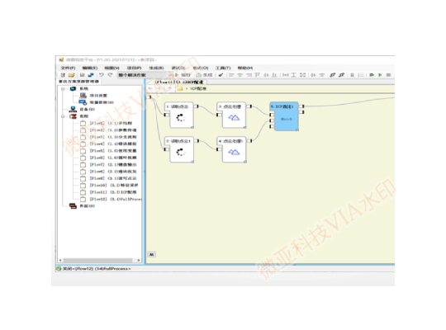The image size is (446, 330).
Task: Click the black stop square toolbar icon
Action: 388,75
